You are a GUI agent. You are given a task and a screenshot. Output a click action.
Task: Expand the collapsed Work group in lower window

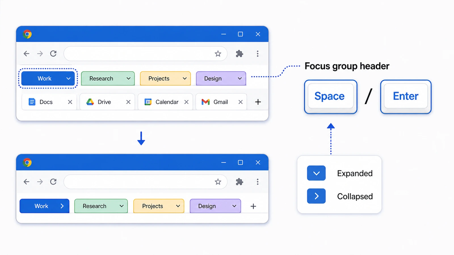tap(62, 206)
